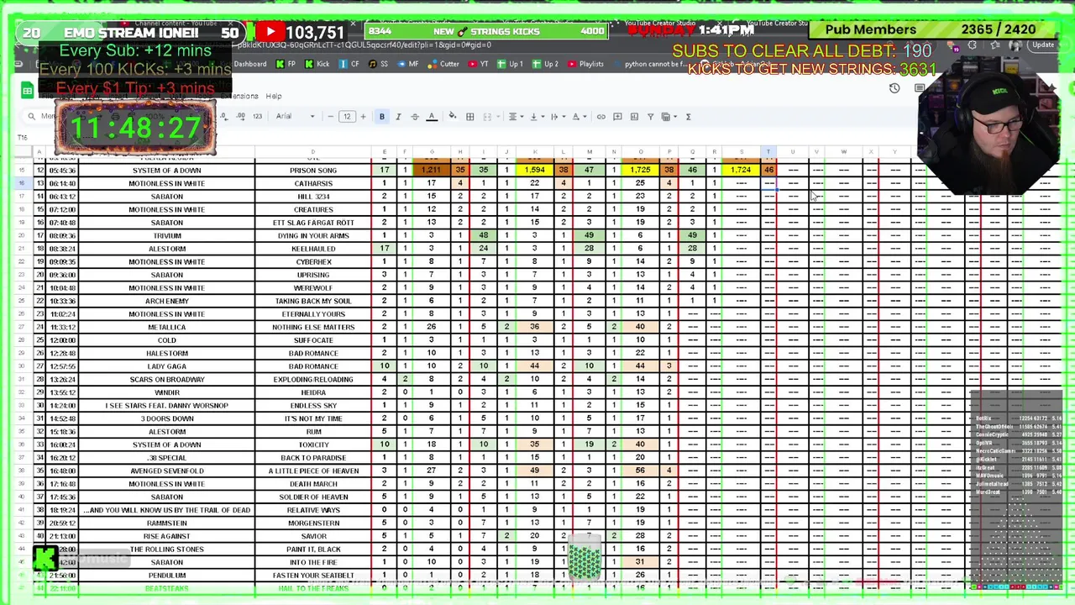
Task: Open the text color picker
Action: tap(432, 117)
